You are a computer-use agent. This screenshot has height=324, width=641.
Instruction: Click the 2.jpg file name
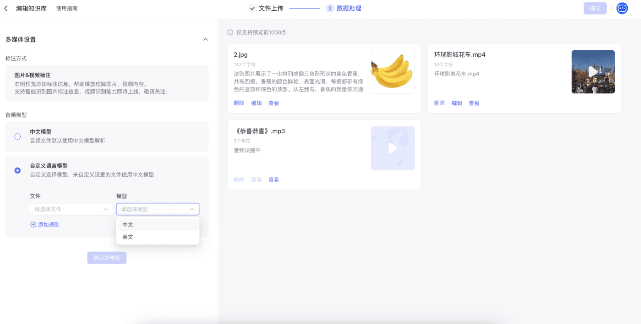pyautogui.click(x=240, y=54)
